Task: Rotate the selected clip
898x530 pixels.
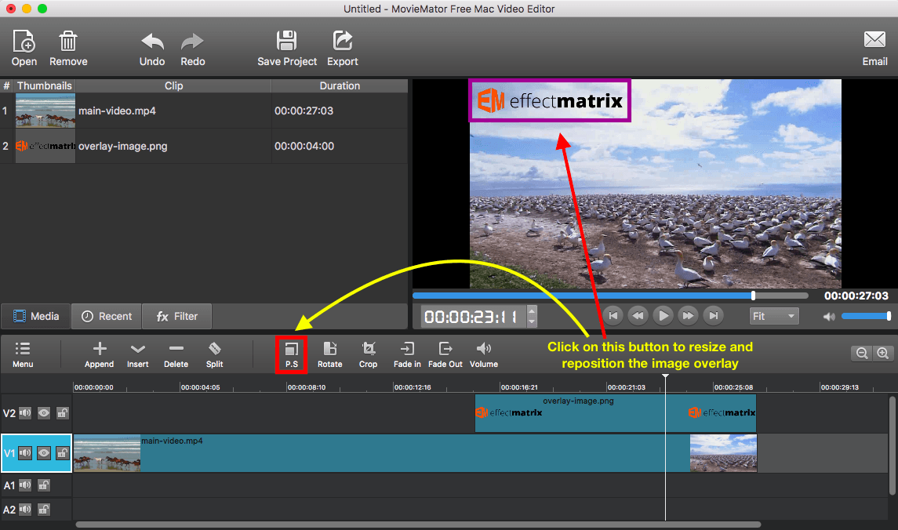Action: click(330, 355)
